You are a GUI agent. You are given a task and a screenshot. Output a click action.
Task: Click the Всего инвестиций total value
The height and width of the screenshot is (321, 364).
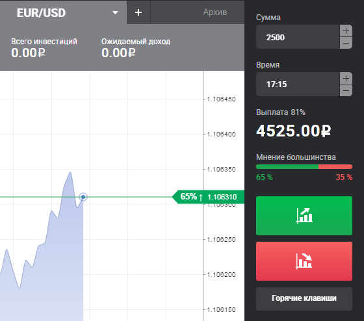click(28, 53)
